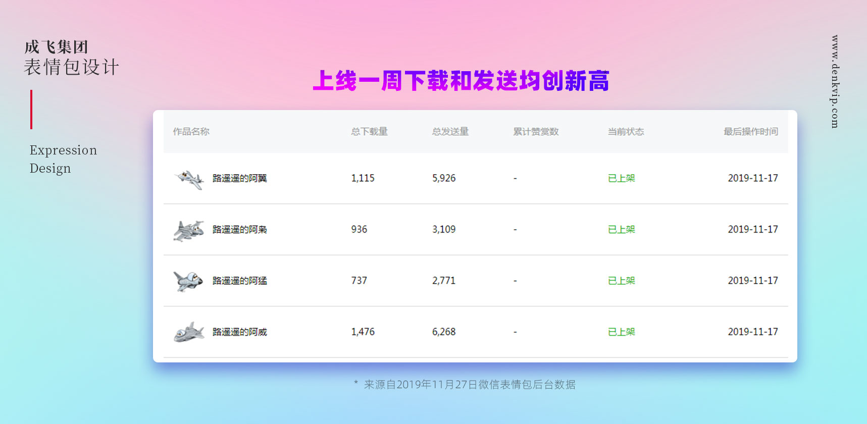Click the 当前状态 column header

(x=626, y=132)
